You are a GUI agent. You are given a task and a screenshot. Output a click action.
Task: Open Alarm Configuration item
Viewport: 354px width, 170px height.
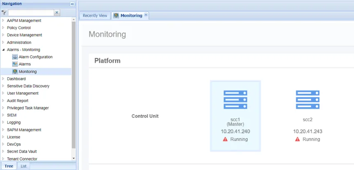pos(35,57)
